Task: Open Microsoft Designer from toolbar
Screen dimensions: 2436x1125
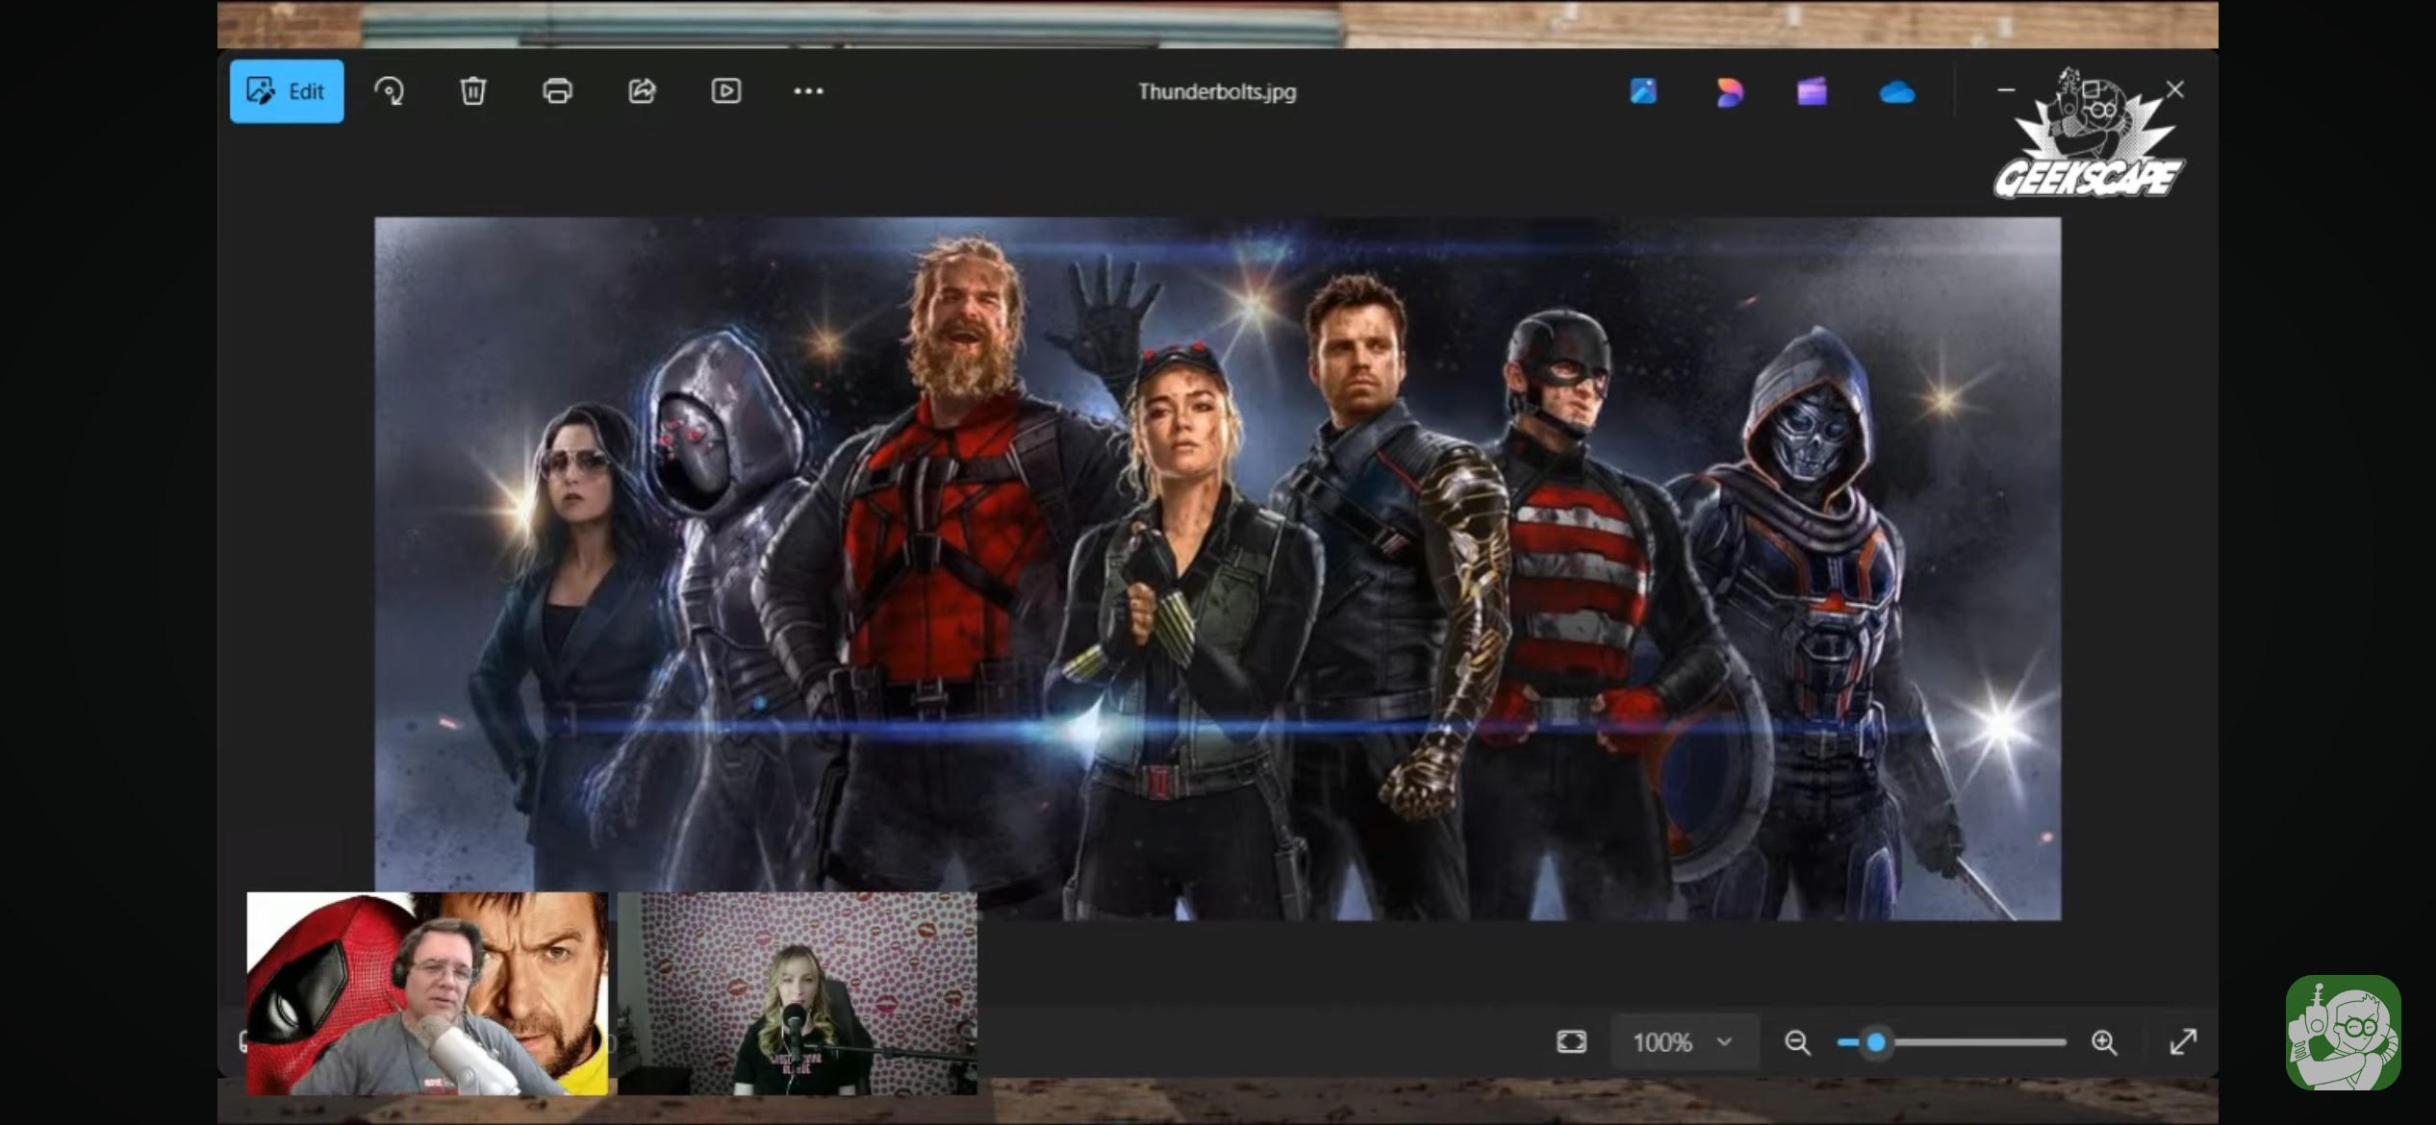Action: [1643, 92]
